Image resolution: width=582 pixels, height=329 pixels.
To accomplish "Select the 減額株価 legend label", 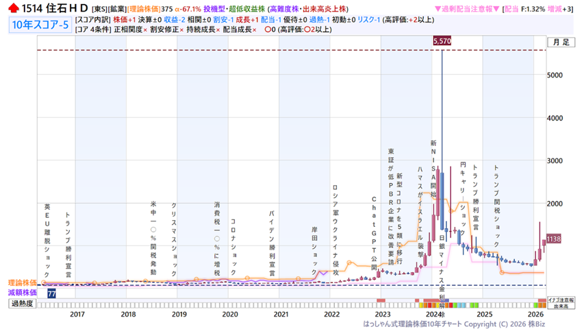I will (x=22, y=293).
